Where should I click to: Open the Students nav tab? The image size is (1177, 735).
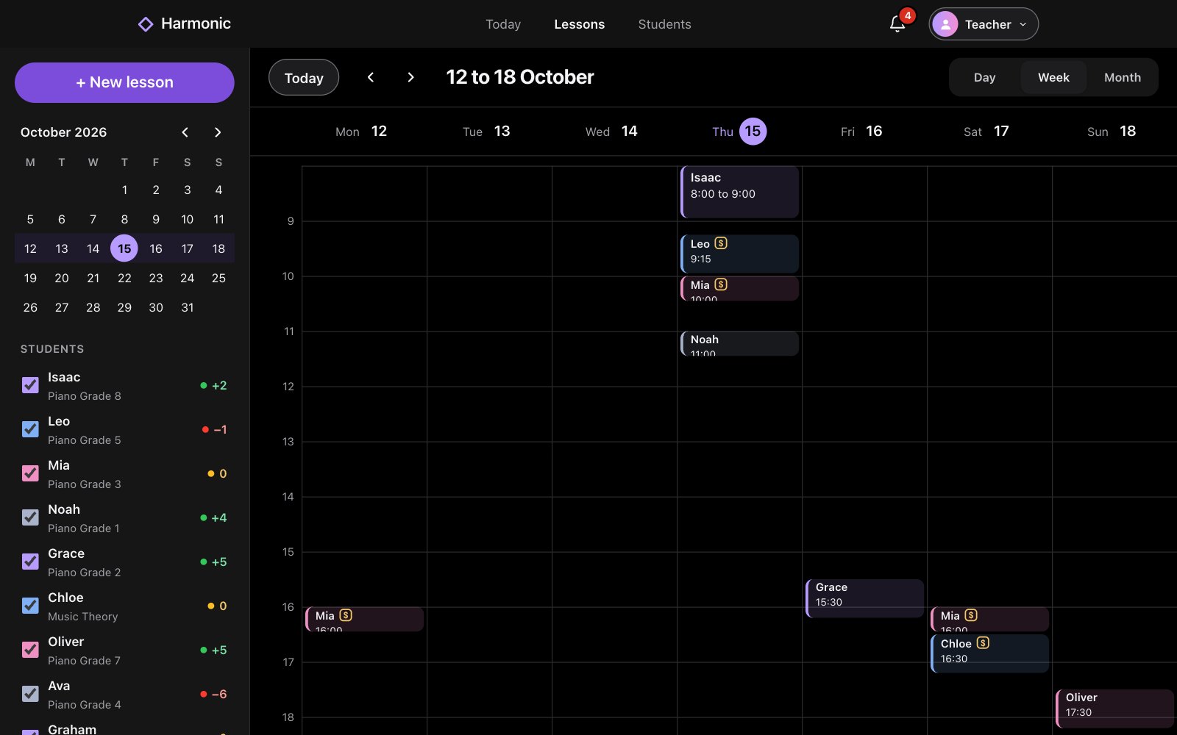pyautogui.click(x=665, y=24)
